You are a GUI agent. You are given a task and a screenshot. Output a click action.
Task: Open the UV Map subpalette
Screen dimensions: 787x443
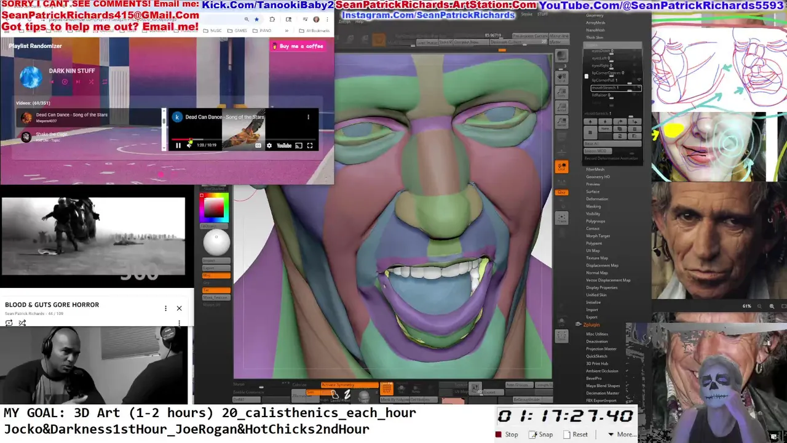pos(593,250)
